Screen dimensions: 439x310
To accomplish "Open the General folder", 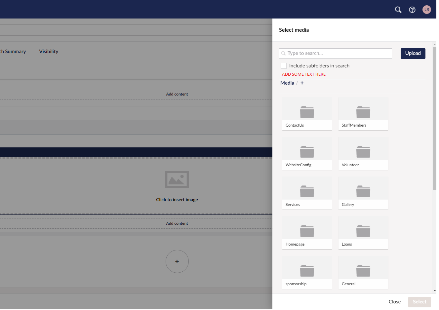I will (363, 272).
